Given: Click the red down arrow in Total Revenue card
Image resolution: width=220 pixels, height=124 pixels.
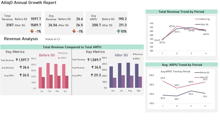Looking at the screenshot, I should 32,31.
